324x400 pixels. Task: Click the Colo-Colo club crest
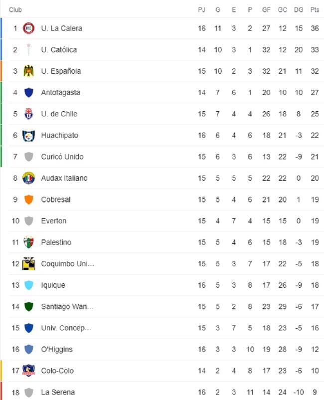28,371
